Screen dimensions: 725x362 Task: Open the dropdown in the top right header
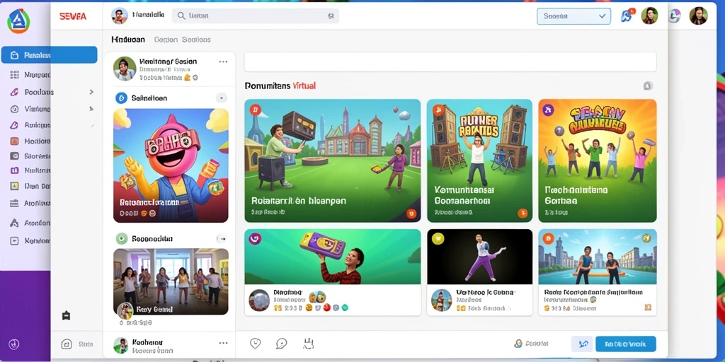(573, 16)
